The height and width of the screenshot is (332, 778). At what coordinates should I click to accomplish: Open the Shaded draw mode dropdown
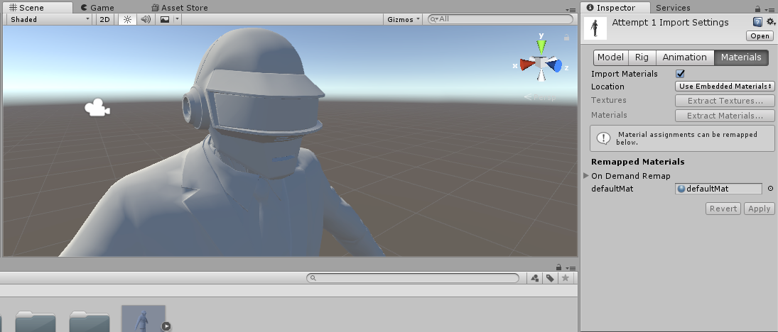coord(50,19)
